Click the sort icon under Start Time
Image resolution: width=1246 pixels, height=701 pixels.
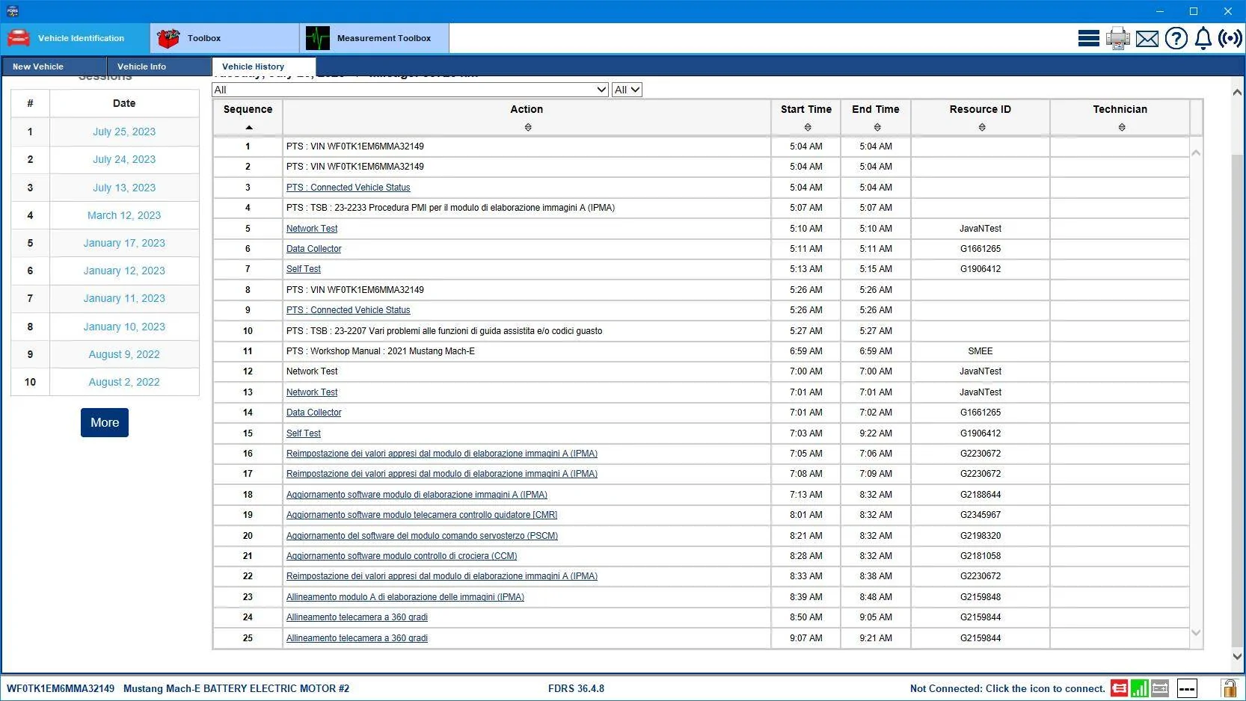(x=808, y=128)
